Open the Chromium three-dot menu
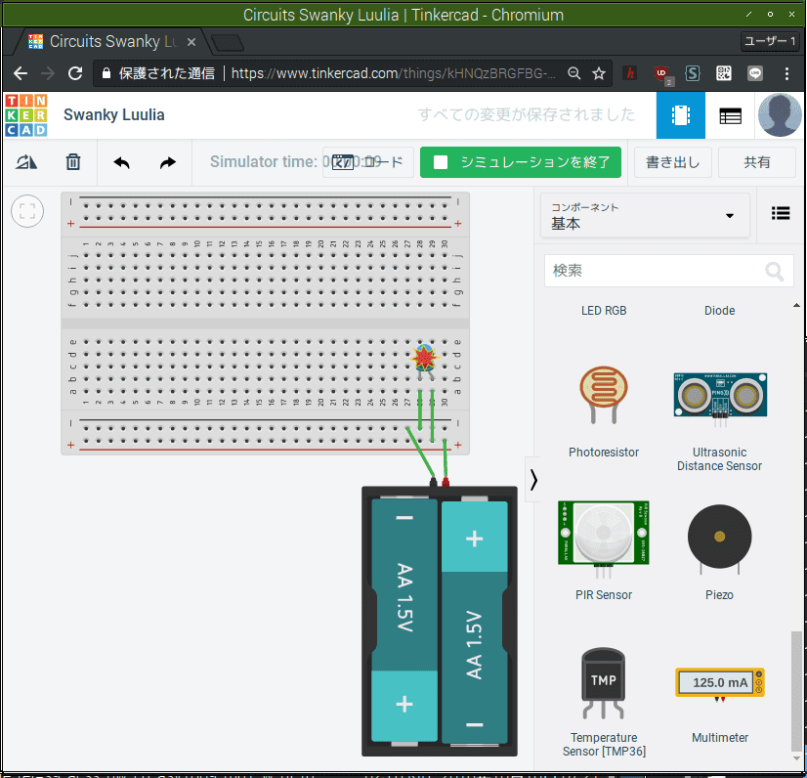 (786, 73)
